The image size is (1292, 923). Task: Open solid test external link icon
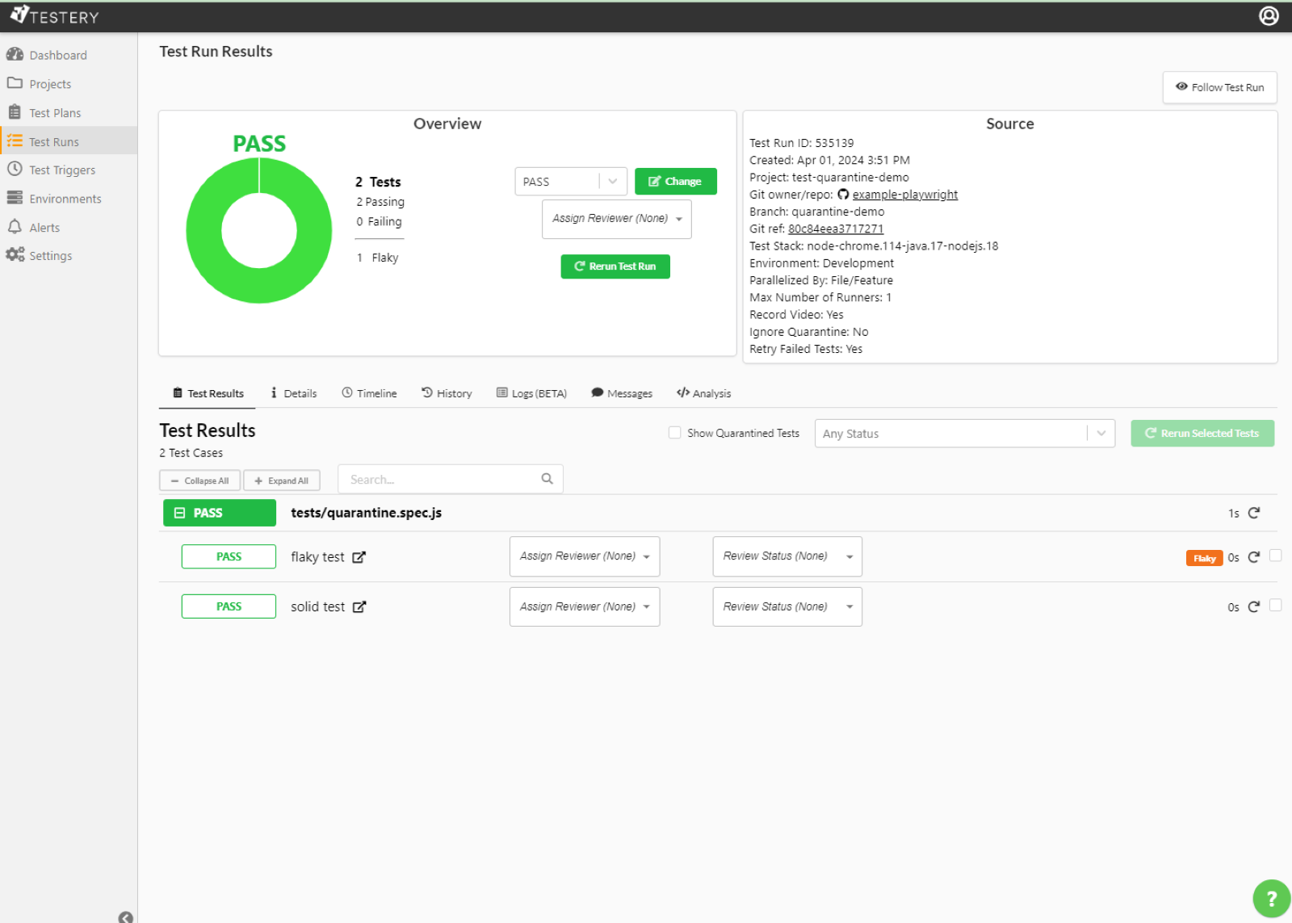point(359,606)
